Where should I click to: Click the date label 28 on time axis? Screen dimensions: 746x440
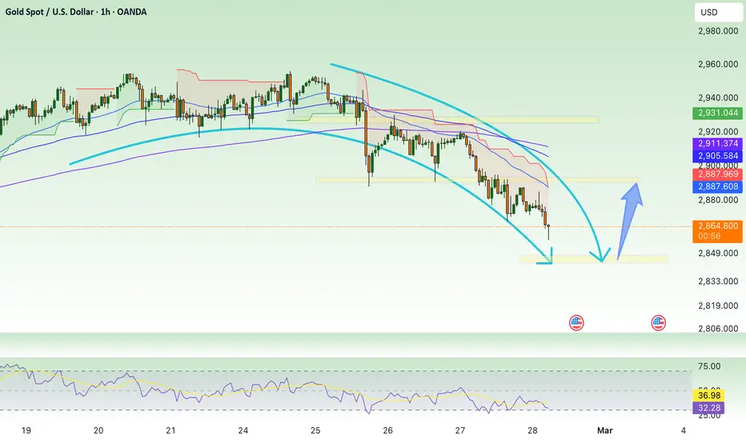pos(532,430)
